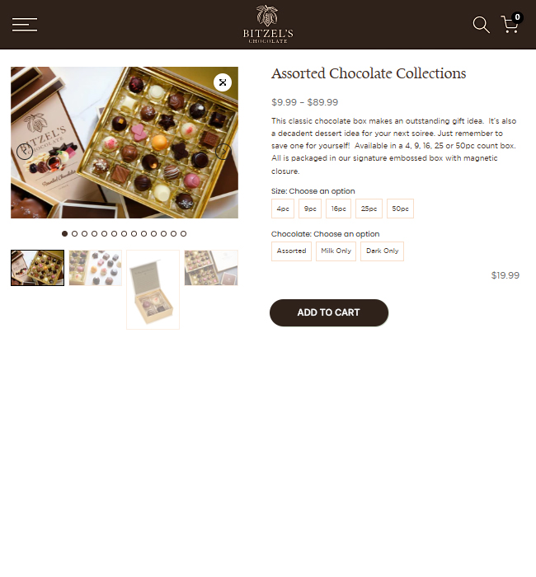Jump to the last carousel dot
This screenshot has height=577, width=536.
183,233
